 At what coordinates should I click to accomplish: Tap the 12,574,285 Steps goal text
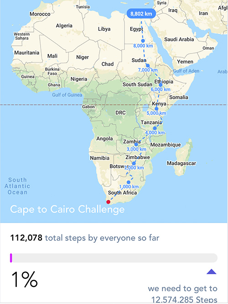184,299
